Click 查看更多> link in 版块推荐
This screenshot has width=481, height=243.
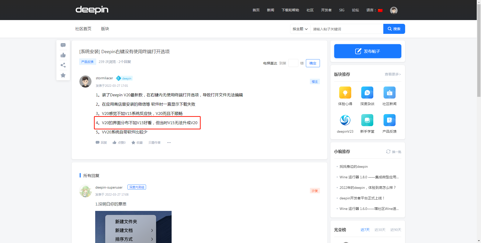[393, 74]
